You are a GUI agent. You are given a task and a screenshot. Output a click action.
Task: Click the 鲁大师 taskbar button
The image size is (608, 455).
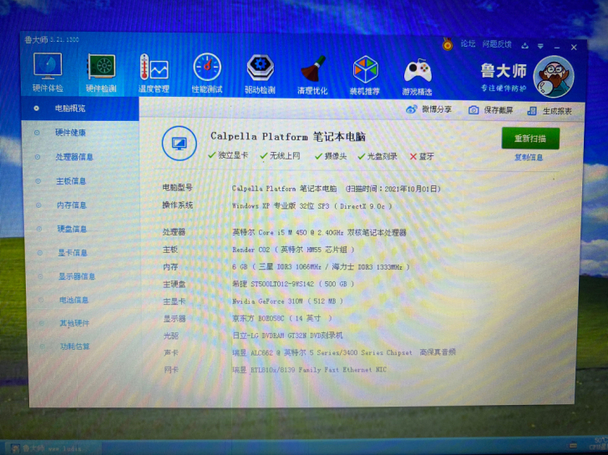point(55,448)
